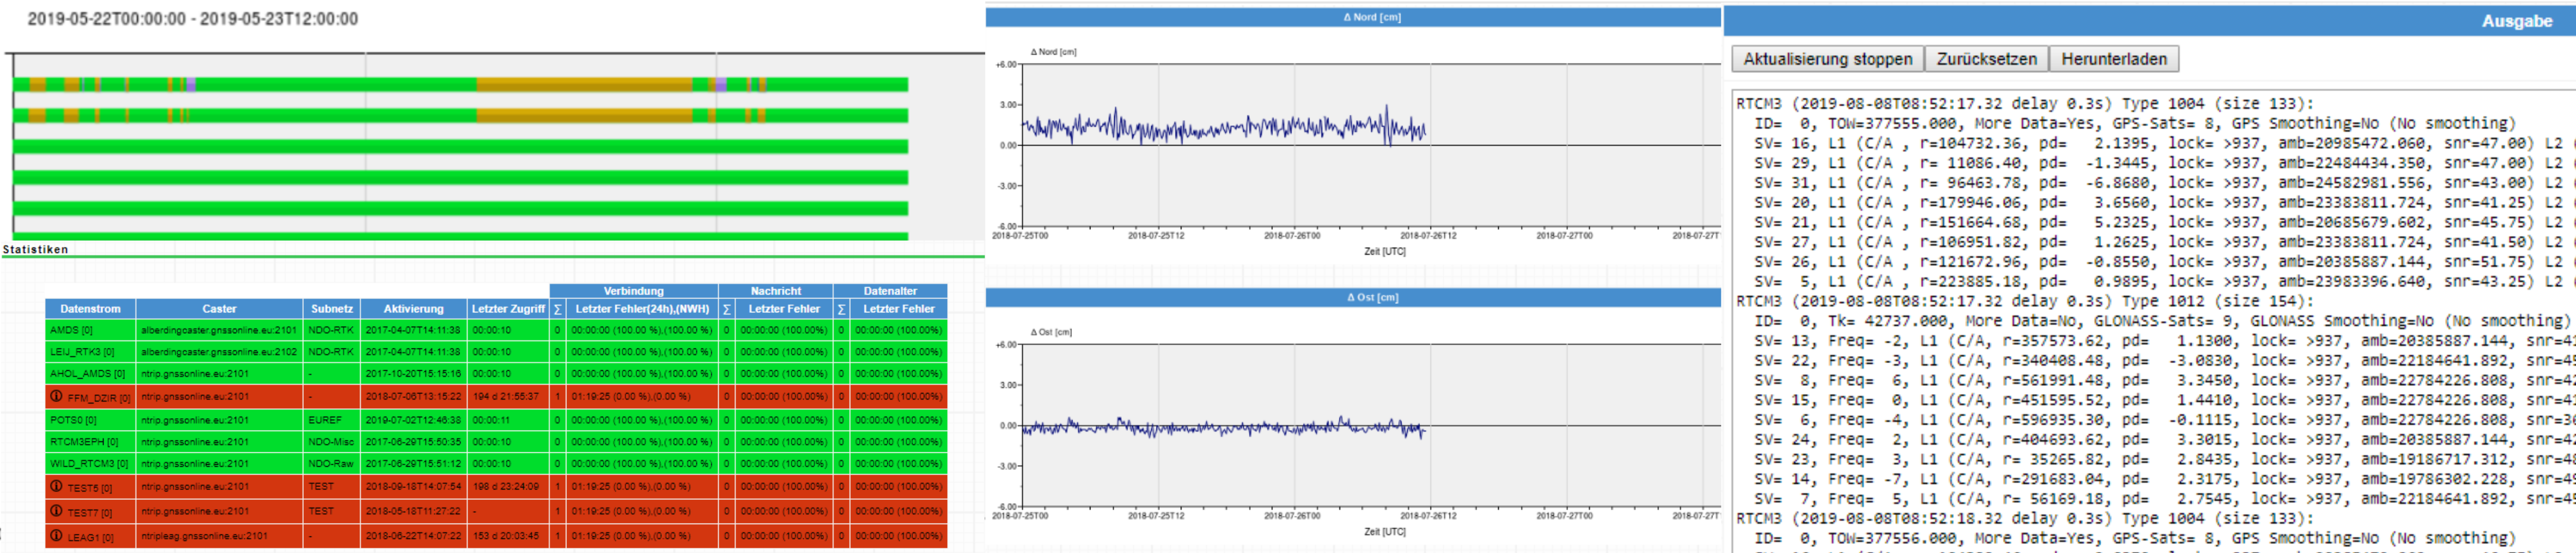Click the warning icon beside FFM_DZIR
This screenshot has height=553, width=2576.
pyautogui.click(x=56, y=396)
